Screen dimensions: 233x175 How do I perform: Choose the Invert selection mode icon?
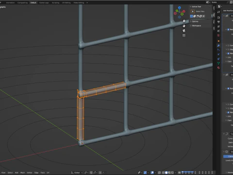(x=200, y=16)
